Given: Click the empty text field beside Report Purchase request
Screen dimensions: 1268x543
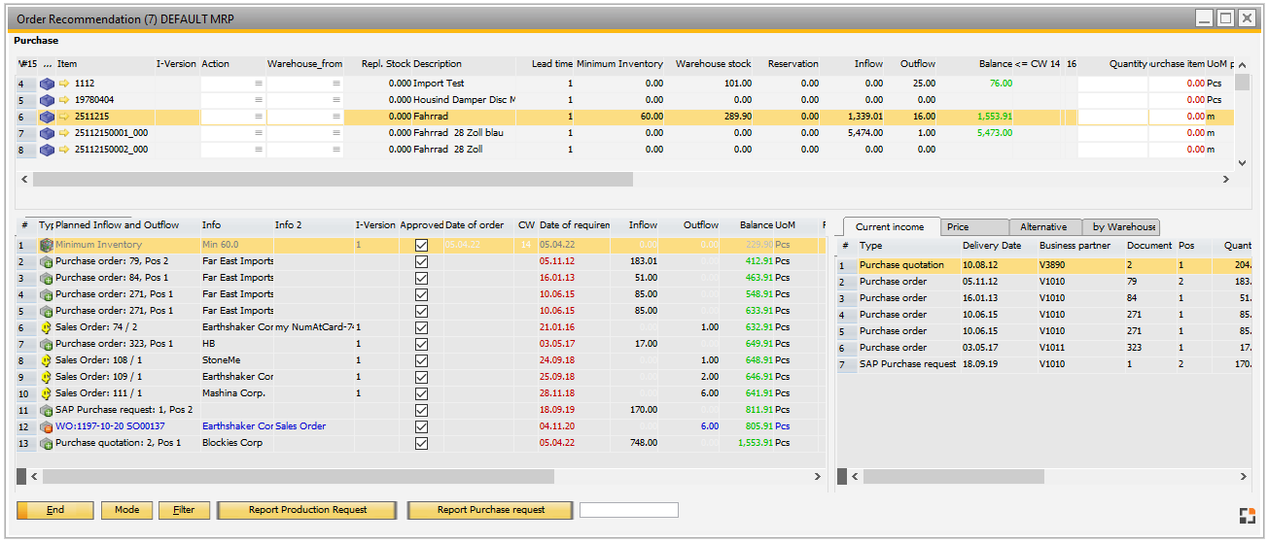Looking at the screenshot, I should (628, 510).
